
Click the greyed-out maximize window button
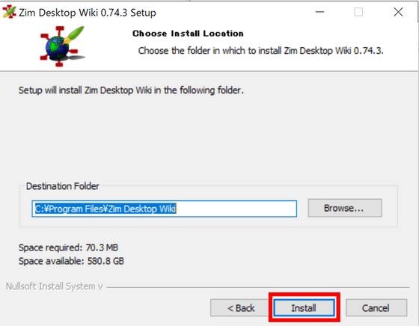pos(358,12)
